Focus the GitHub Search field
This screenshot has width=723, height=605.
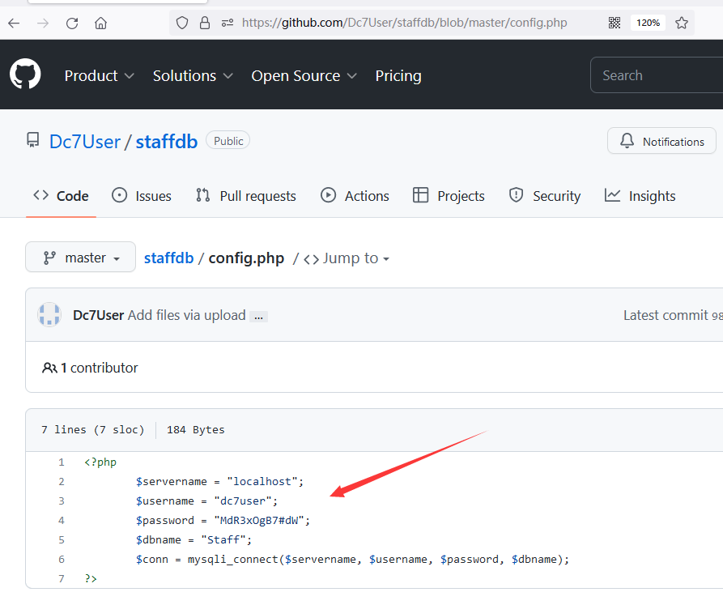(657, 75)
